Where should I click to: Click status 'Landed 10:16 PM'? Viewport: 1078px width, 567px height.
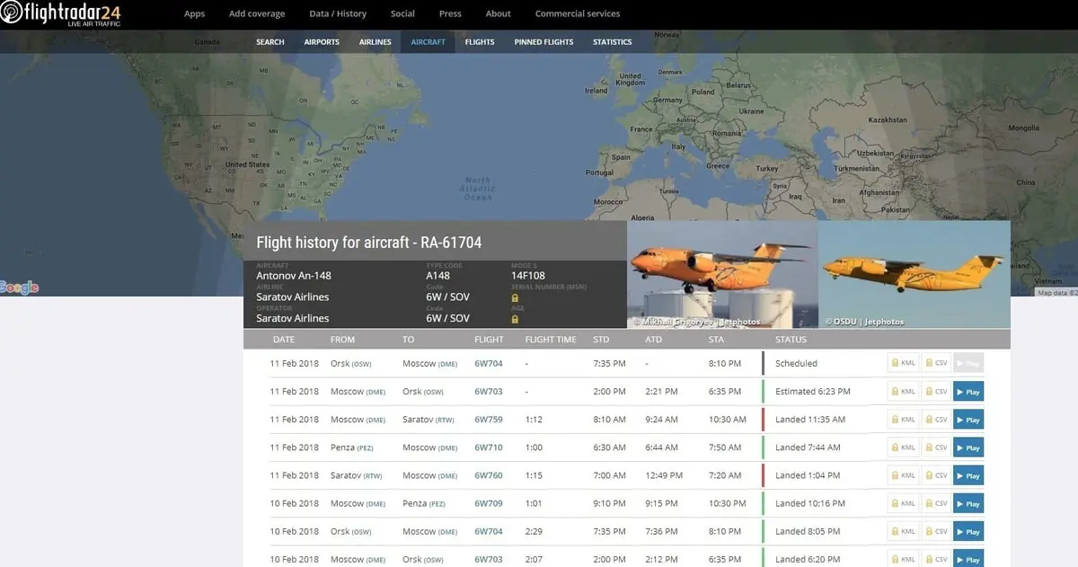810,503
